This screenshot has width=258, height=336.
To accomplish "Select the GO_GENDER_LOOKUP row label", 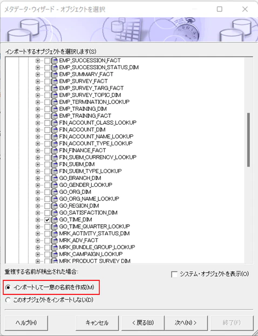I will pyautogui.click(x=86, y=185).
